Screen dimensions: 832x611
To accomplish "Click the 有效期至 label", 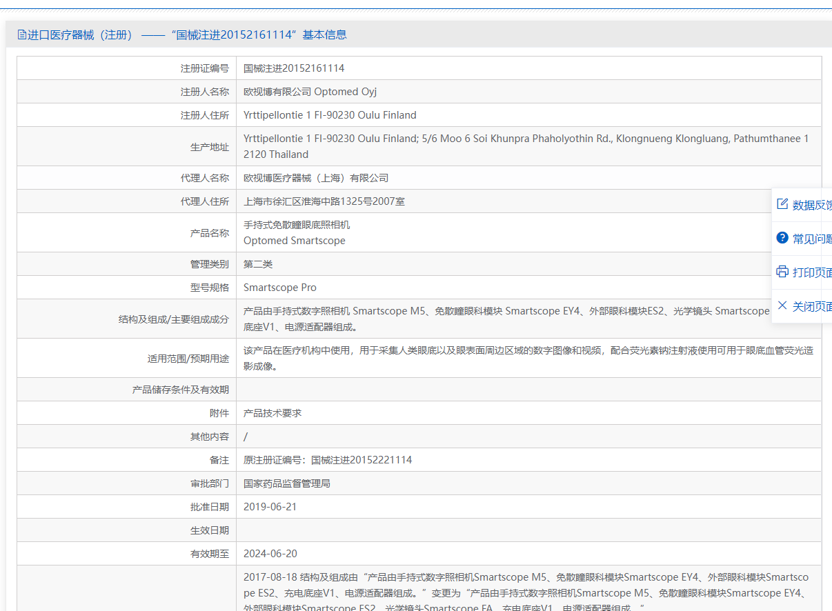I will click(210, 554).
